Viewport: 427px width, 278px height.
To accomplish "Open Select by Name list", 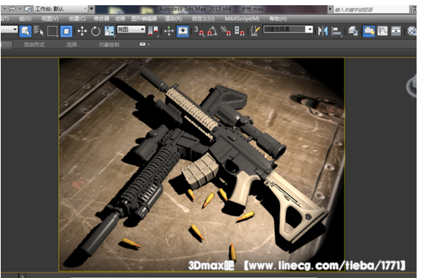I will [x=39, y=31].
